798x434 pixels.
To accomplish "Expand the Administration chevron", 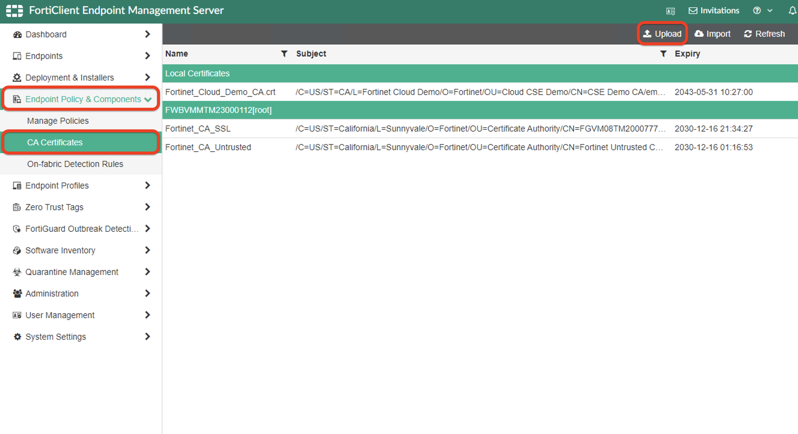I will (147, 293).
